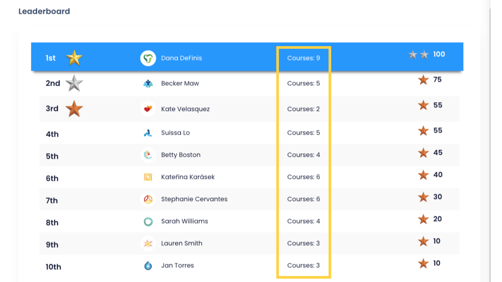Image resolution: width=502 pixels, height=282 pixels.
Task: Open Becker Maw's avatar icon
Action: pos(148,84)
